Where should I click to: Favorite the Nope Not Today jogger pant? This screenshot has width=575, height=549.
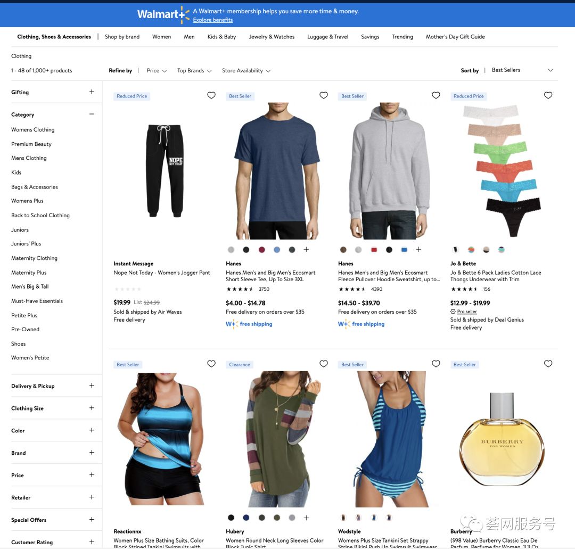tap(211, 95)
